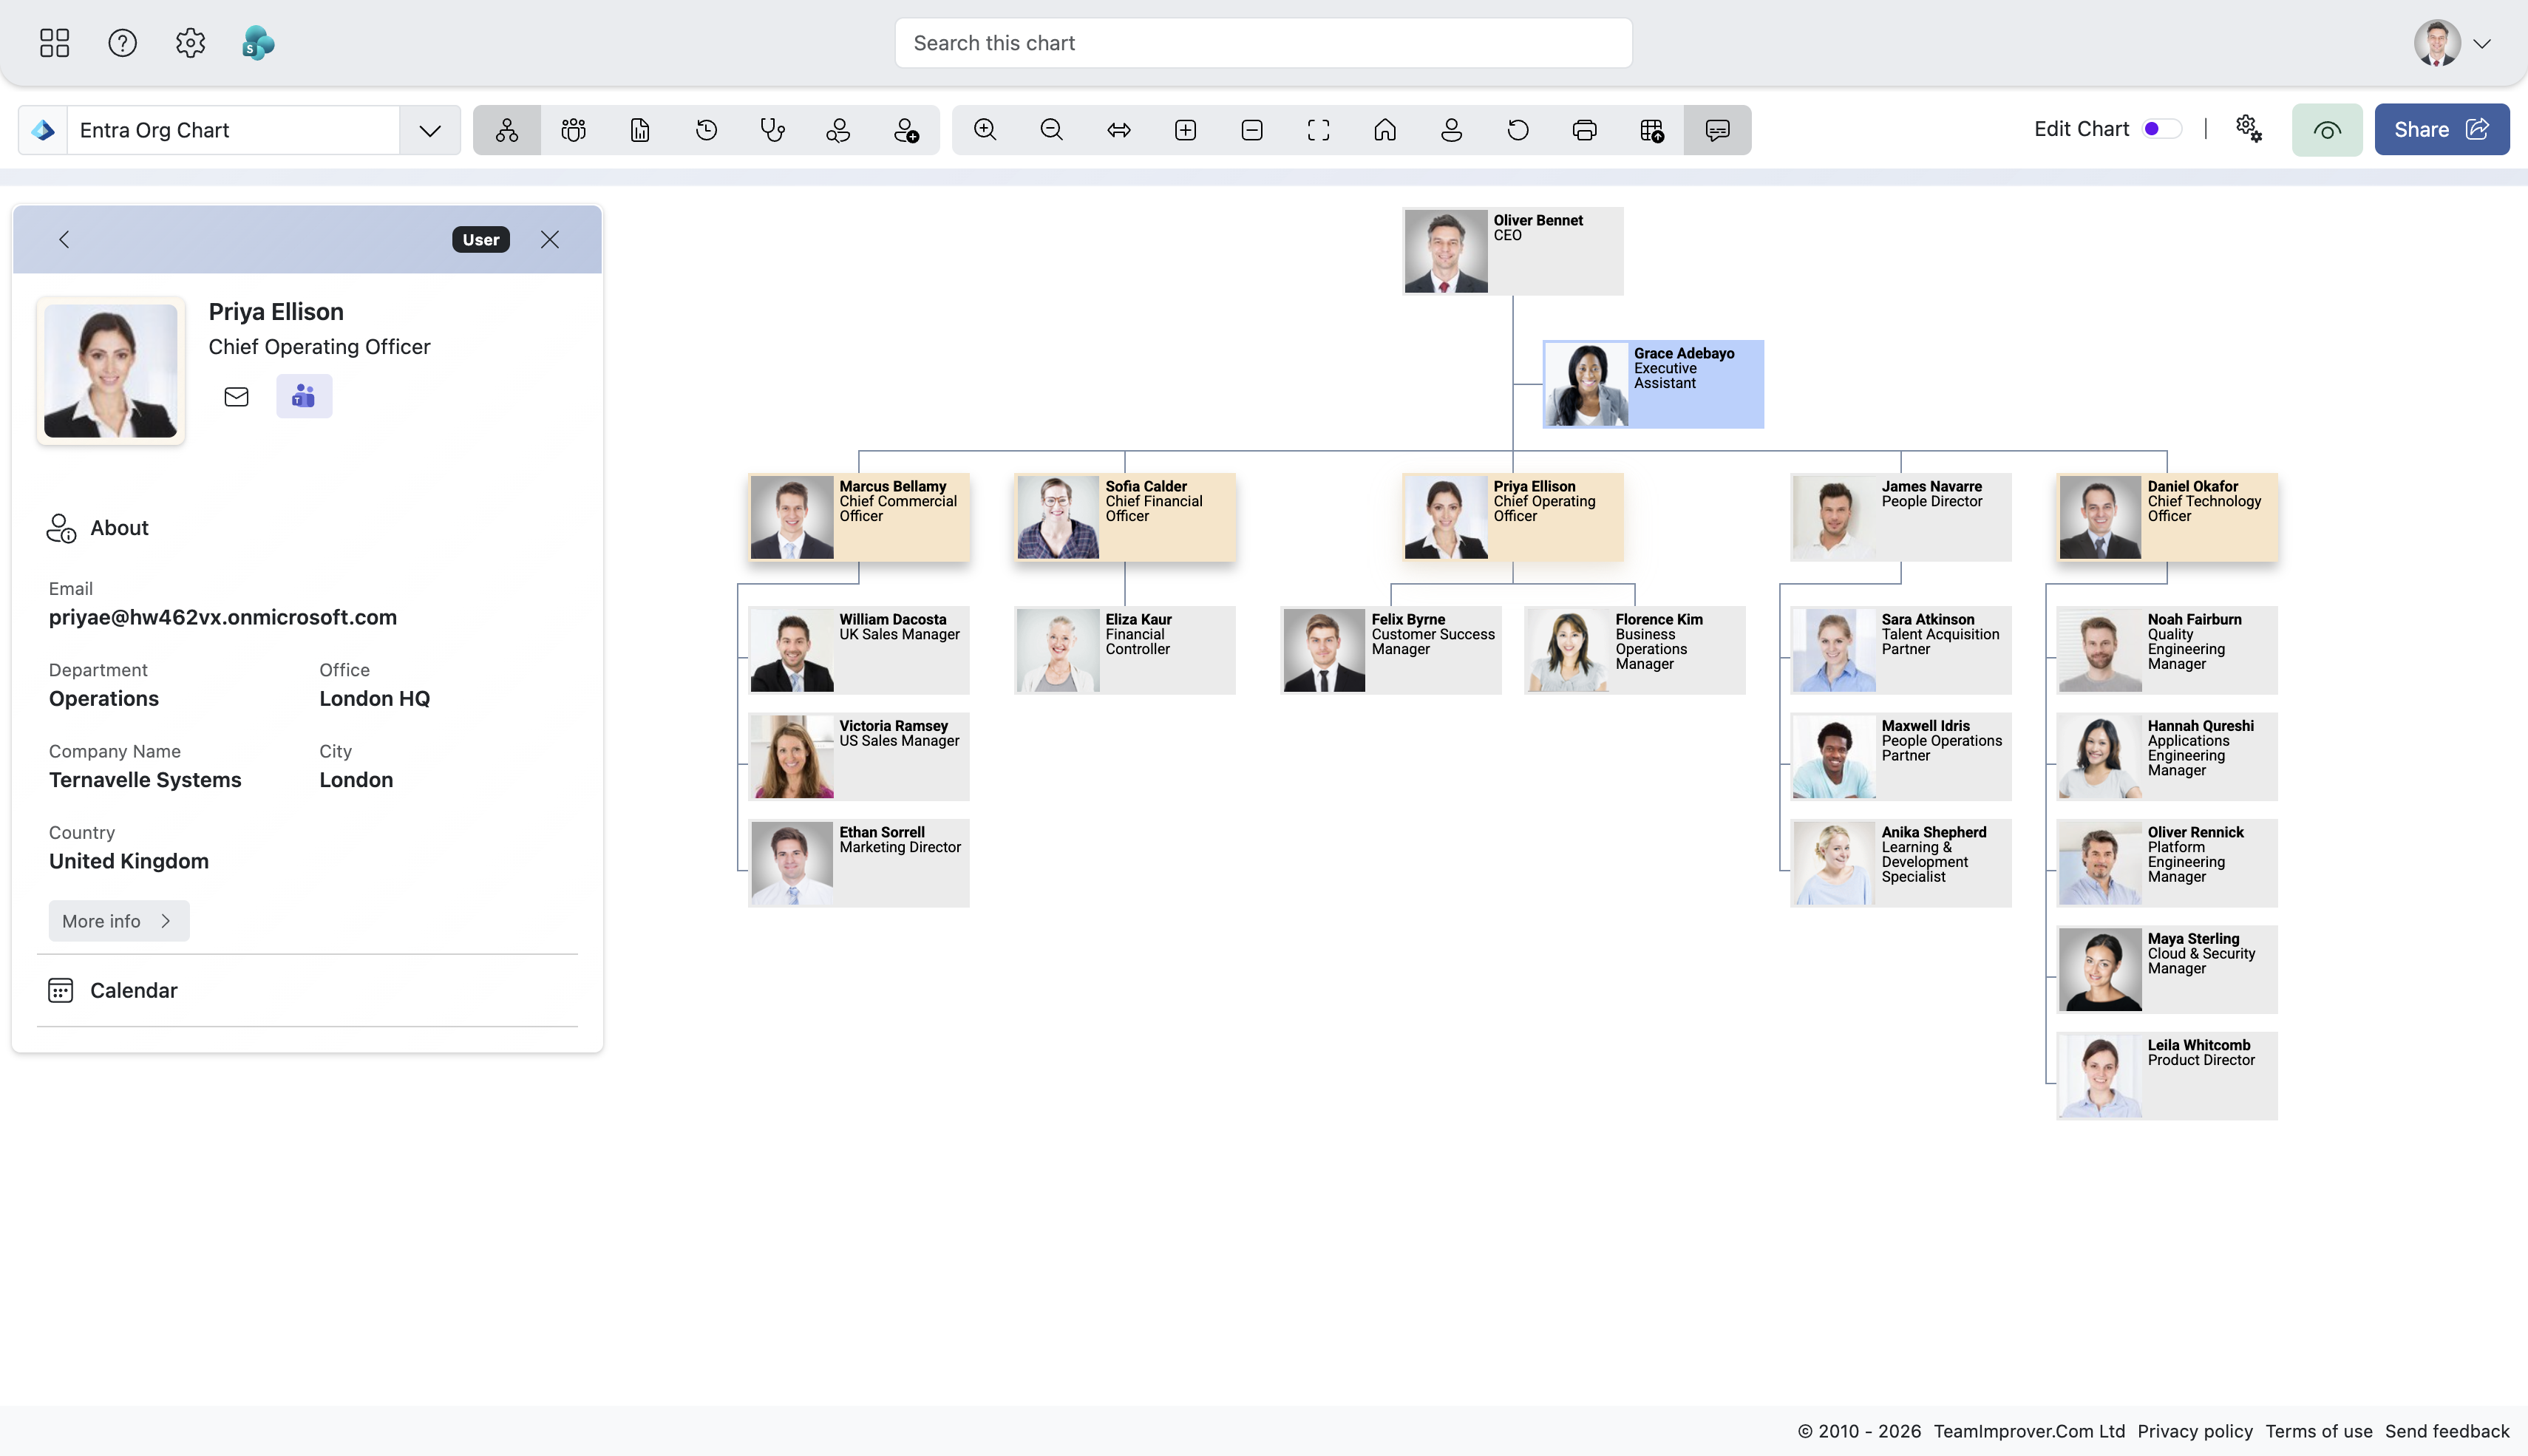Select Grace Adebayo Executive Assistant card

coord(1653,384)
